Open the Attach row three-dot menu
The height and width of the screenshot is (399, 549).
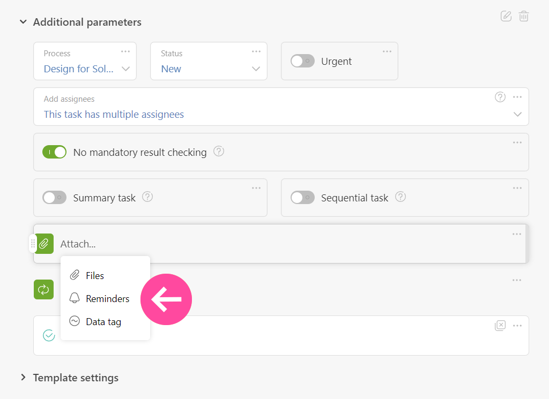517,234
